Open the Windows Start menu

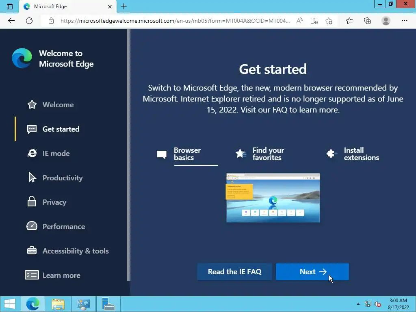click(x=10, y=304)
